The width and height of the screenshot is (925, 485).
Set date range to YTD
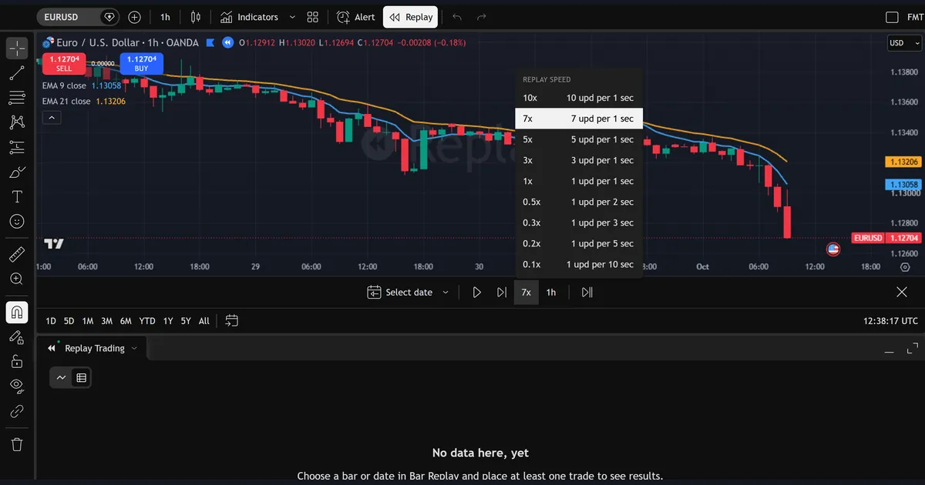point(147,321)
